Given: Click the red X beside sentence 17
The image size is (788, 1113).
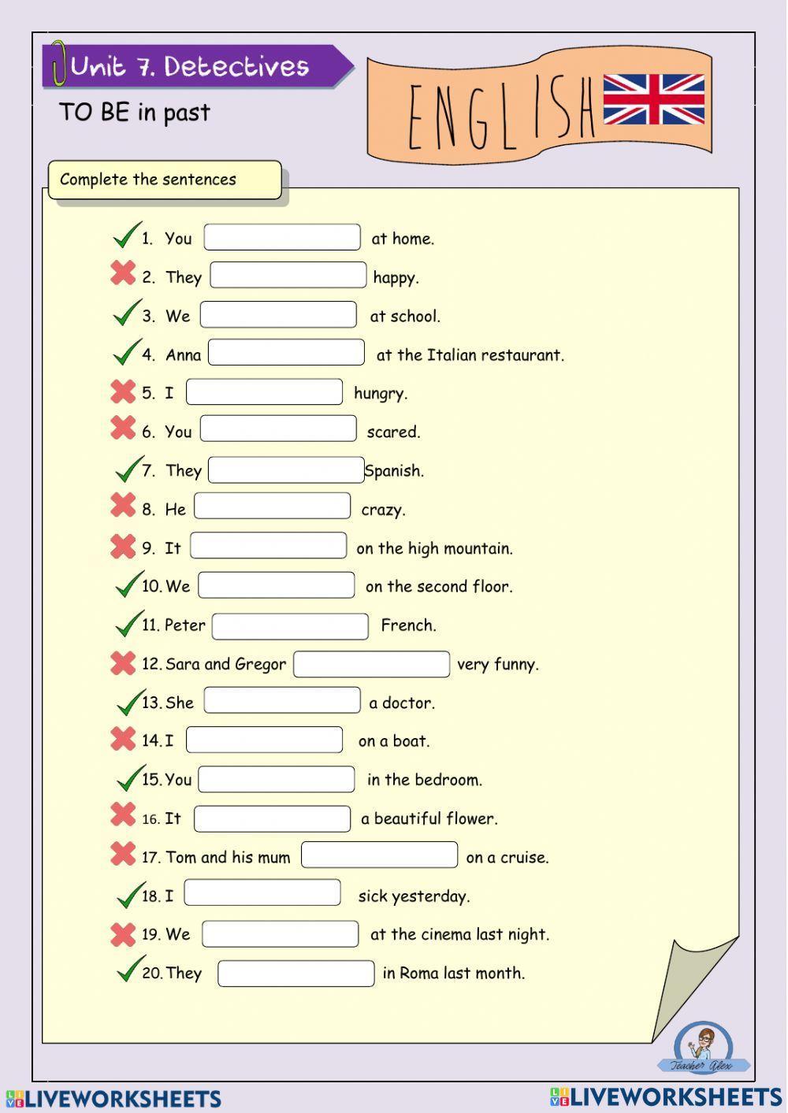Looking at the screenshot, I should click(123, 853).
